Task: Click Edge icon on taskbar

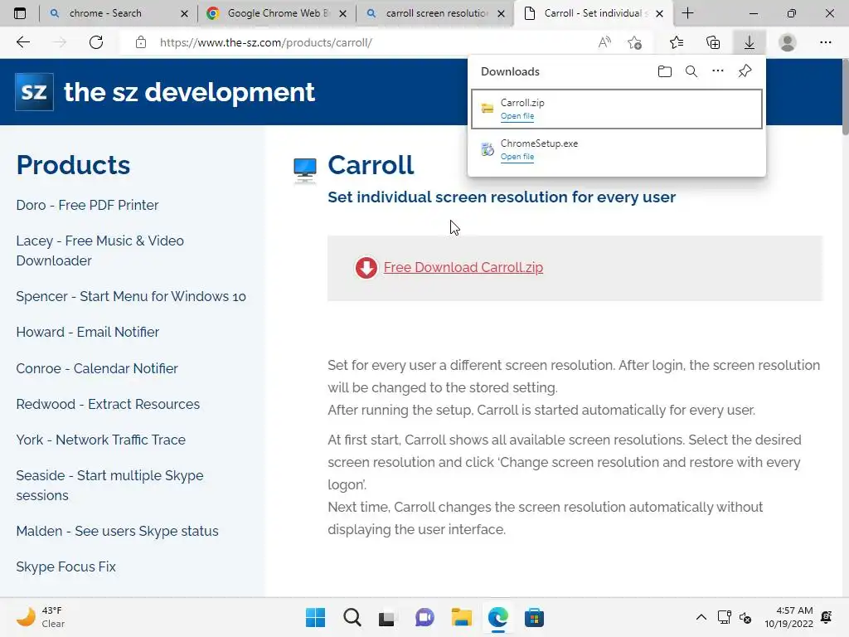Action: coord(497,617)
